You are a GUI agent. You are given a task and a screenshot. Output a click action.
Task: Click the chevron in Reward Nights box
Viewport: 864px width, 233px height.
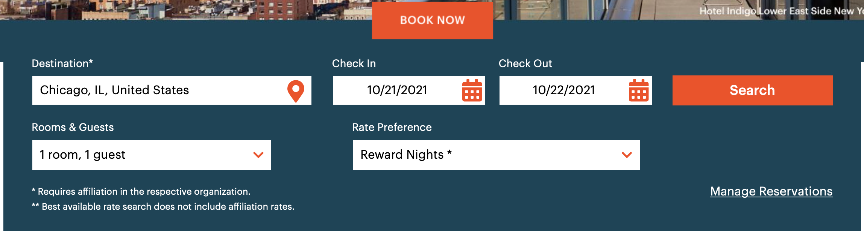627,155
